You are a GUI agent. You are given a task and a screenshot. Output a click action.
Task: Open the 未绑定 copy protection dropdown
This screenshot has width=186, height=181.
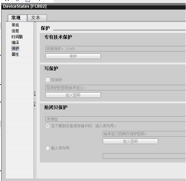[x=115, y=119]
